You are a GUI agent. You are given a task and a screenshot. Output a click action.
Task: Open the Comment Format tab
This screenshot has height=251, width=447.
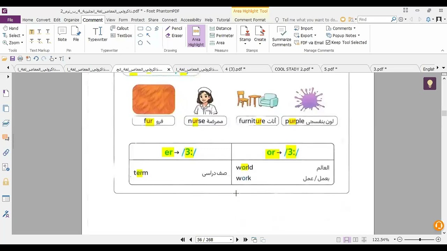coord(250,20)
